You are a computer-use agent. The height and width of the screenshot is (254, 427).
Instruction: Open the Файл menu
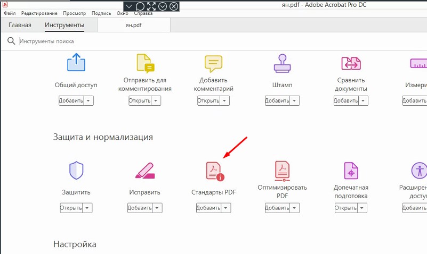pyautogui.click(x=10, y=13)
